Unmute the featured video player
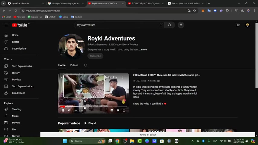 tap(69, 110)
